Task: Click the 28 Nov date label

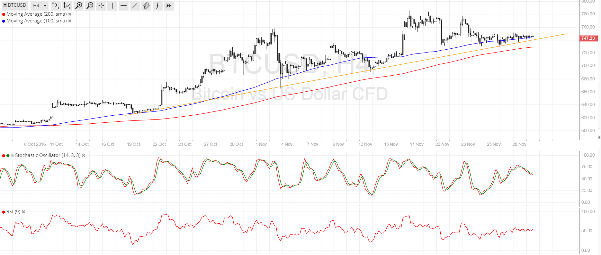Action: (520, 144)
